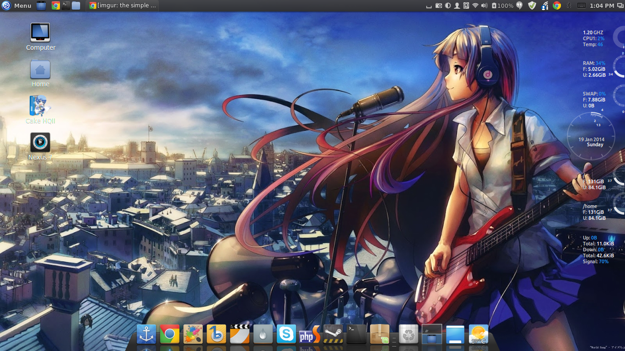The width and height of the screenshot is (625, 351).
Task: Click the minimized tray underscore icon left of camera
Action: pos(429,6)
